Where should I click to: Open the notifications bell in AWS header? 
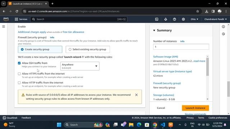pyautogui.click(x=166, y=19)
